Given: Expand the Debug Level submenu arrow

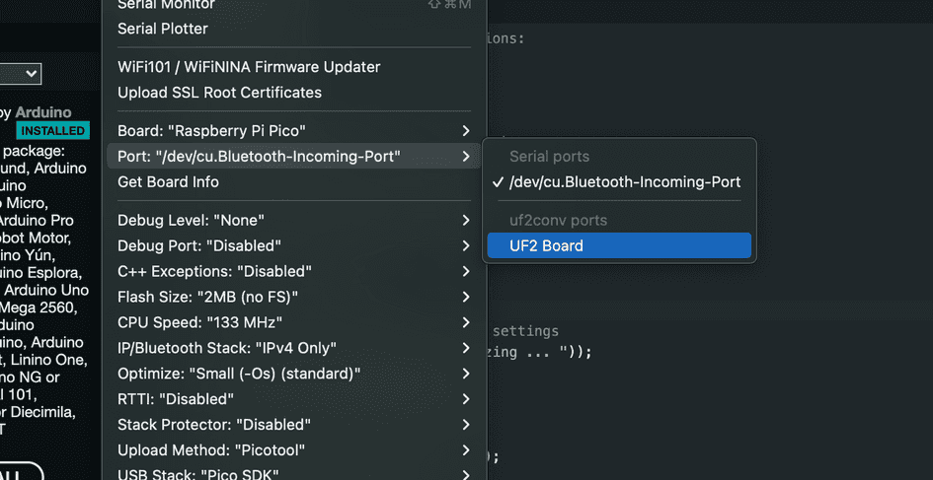Looking at the screenshot, I should (465, 220).
